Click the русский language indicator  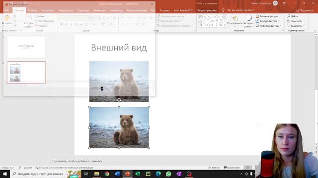28,168
